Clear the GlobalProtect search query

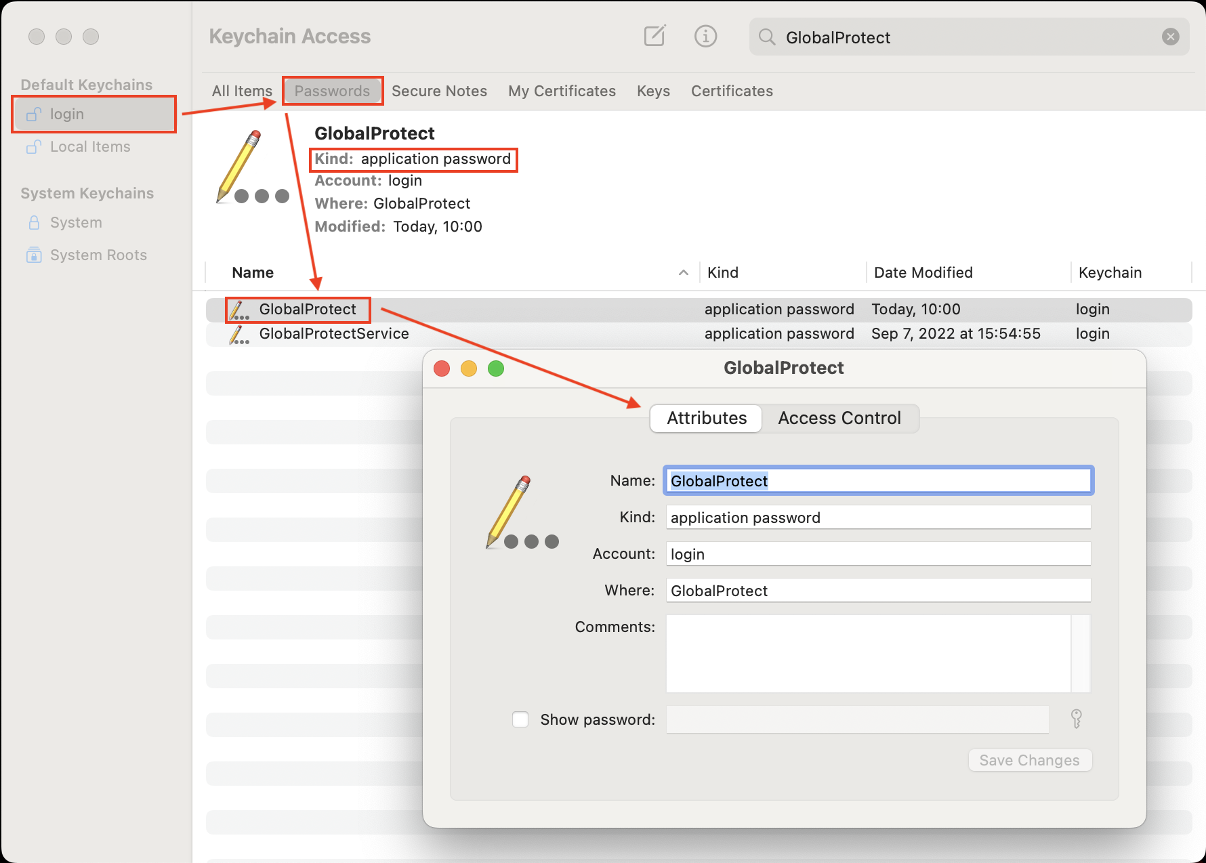(1170, 37)
